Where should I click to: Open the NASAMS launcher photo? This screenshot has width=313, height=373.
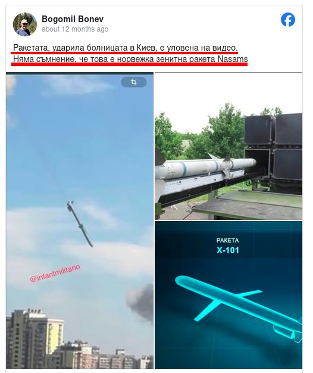(x=229, y=146)
